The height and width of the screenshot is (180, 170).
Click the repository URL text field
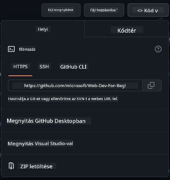[x=75, y=85]
